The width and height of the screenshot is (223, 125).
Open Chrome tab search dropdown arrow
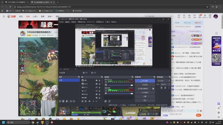[2, 2]
